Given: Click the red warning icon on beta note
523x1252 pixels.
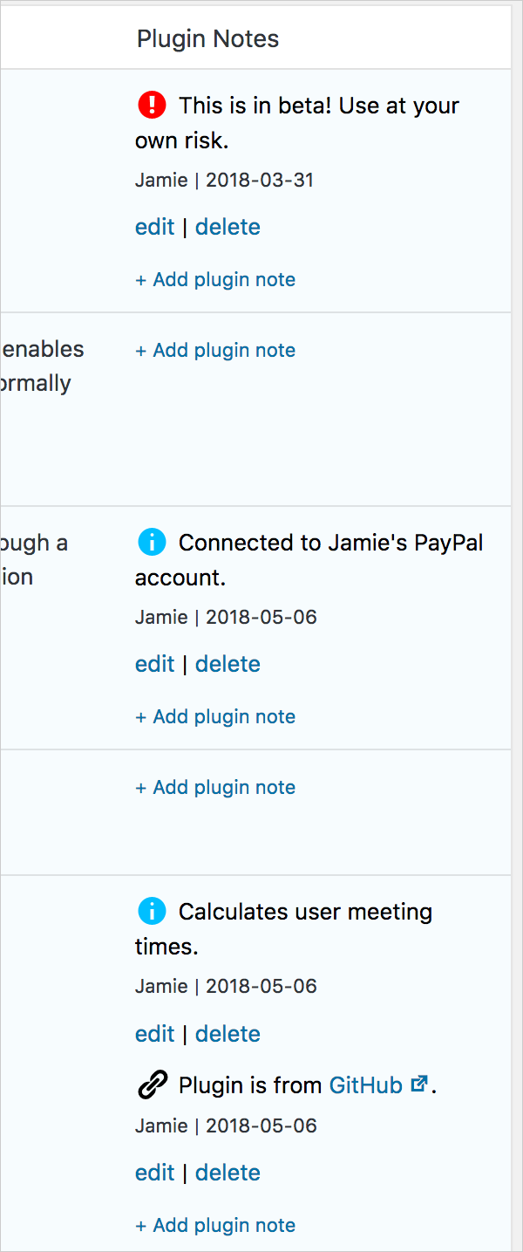Looking at the screenshot, I should pos(152,106).
